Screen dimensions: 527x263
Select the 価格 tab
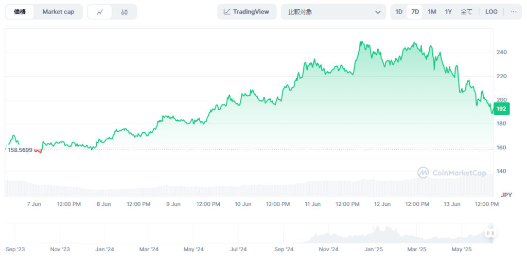pyautogui.click(x=20, y=12)
